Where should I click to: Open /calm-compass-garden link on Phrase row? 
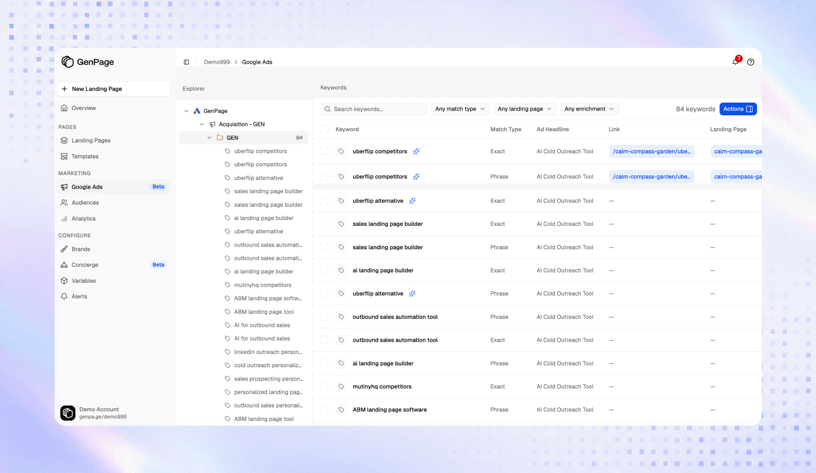(x=652, y=176)
